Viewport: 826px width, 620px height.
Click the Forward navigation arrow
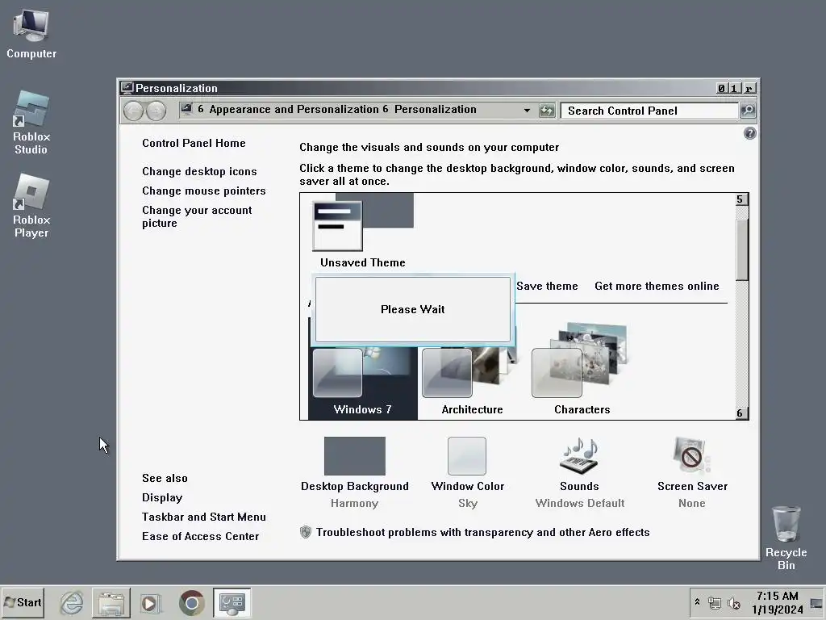156,111
